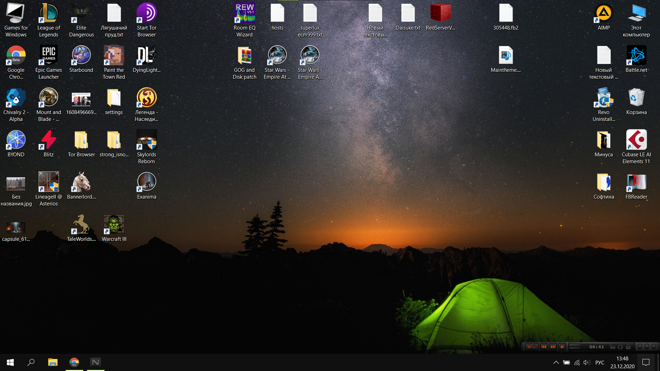Screen dimensions: 660x371
Task: Click the fast-forward button in mini player
Action: (x=553, y=347)
